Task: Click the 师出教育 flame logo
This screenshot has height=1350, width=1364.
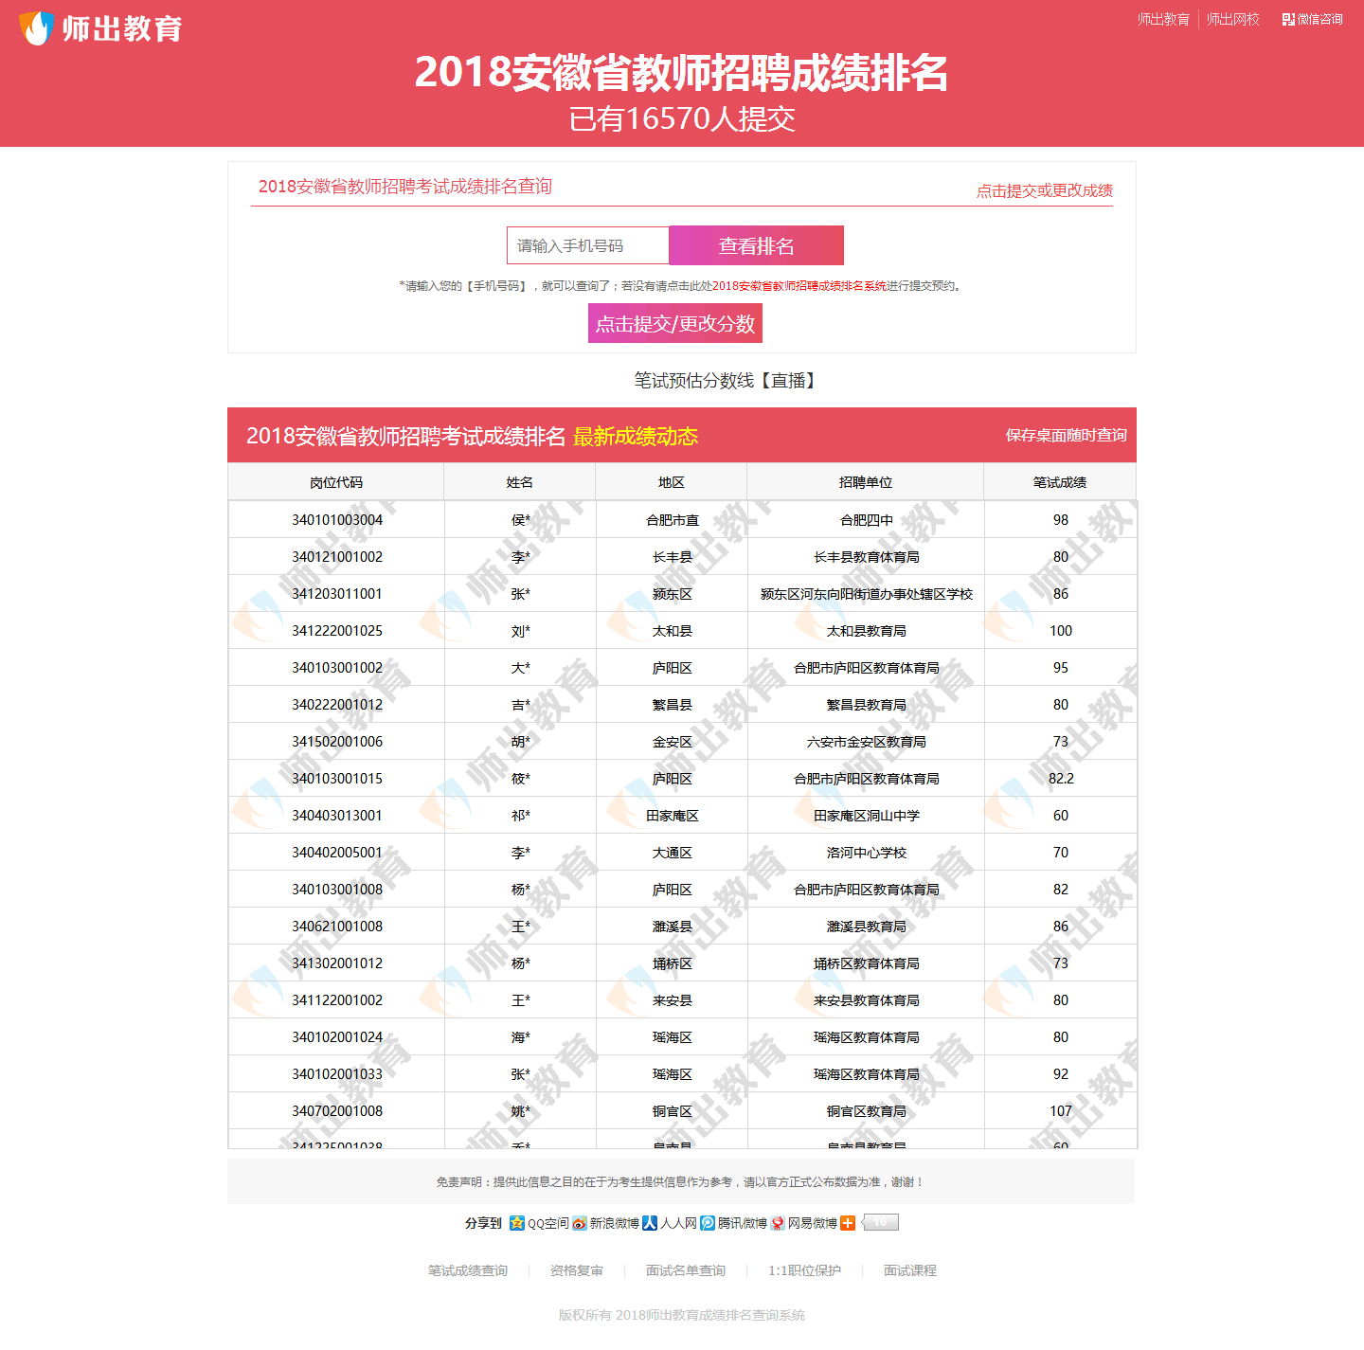Action: coord(37,28)
